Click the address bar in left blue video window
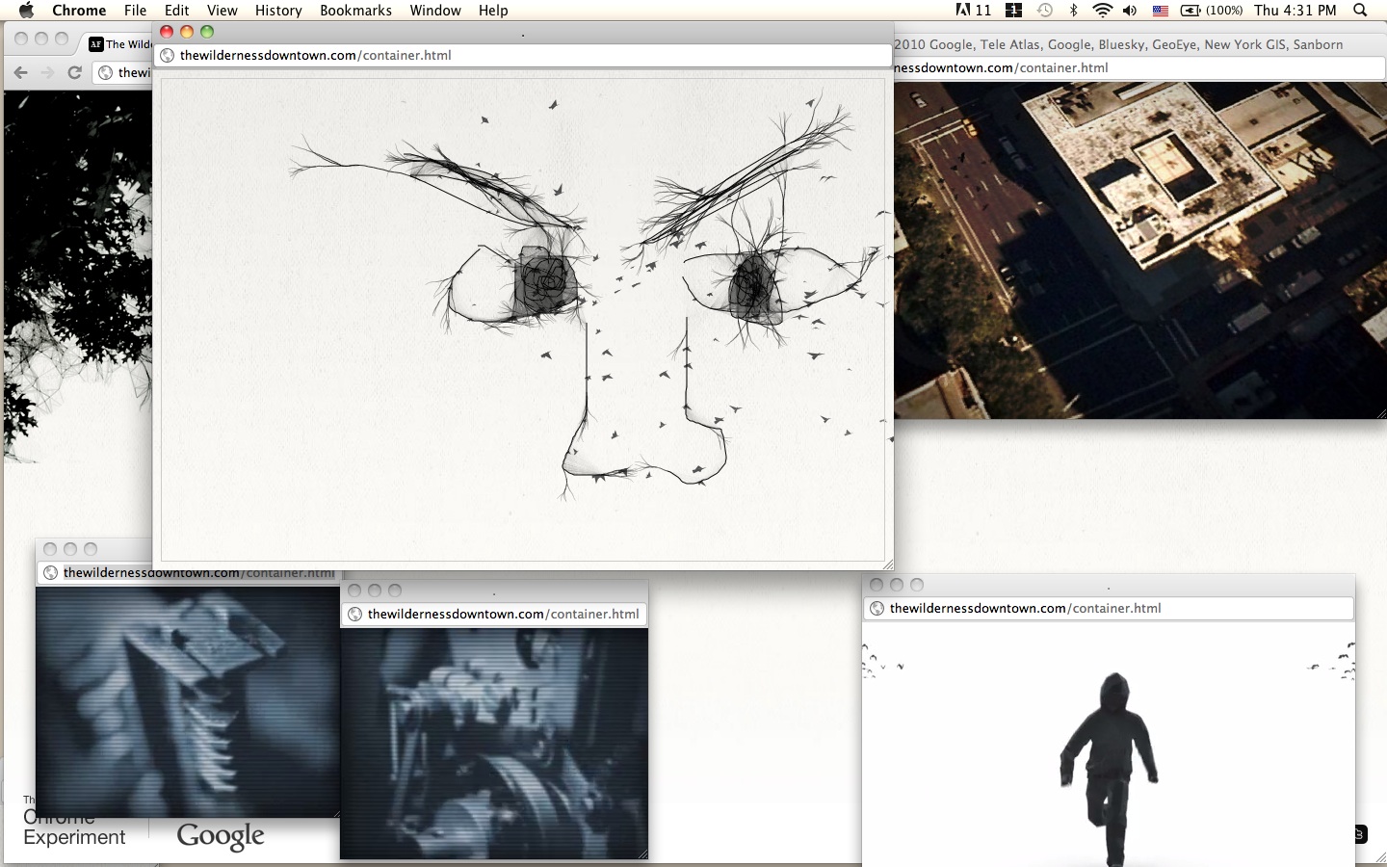 click(189, 573)
